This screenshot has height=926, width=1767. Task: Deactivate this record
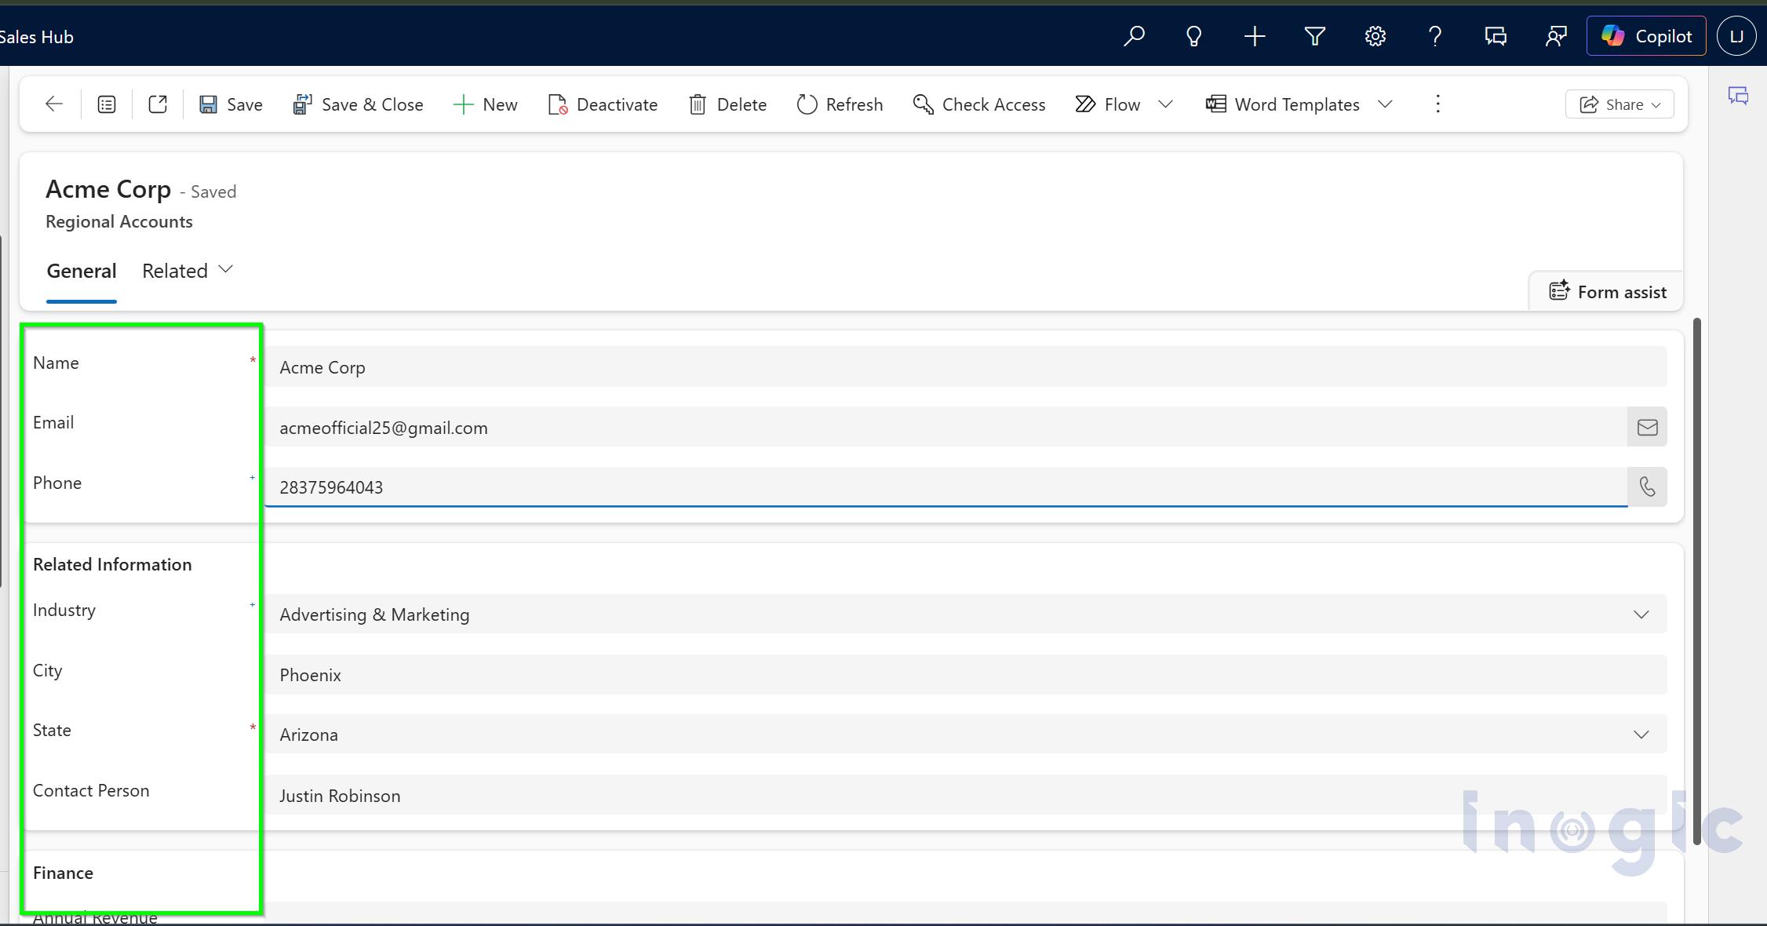click(603, 104)
